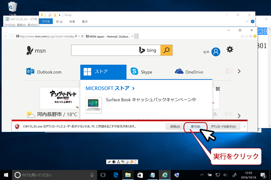The height and width of the screenshot is (180, 271).
Task: Open the Store app from the taskbar
Action: 140,175
